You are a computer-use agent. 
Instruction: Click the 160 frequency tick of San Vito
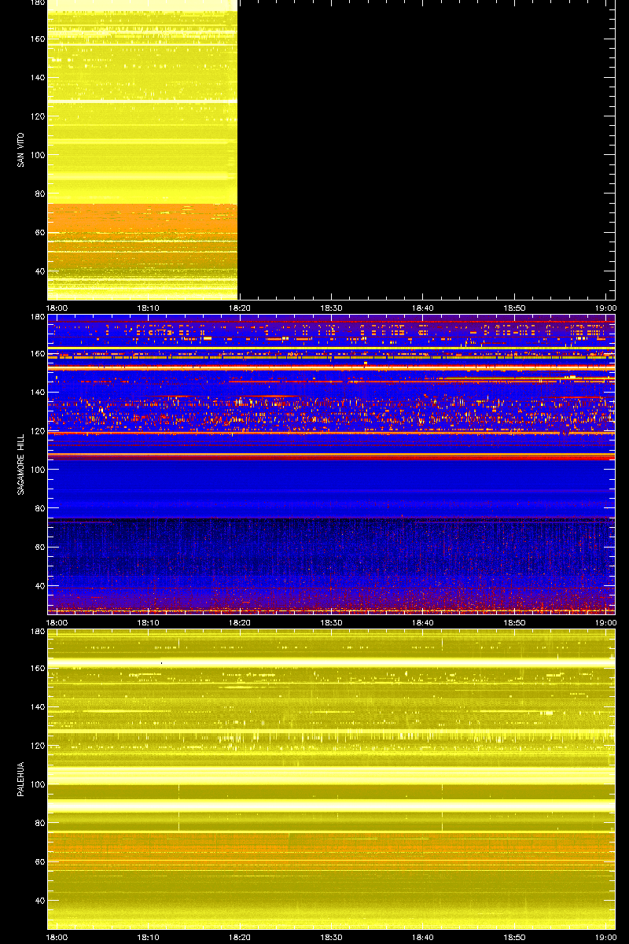pos(38,39)
